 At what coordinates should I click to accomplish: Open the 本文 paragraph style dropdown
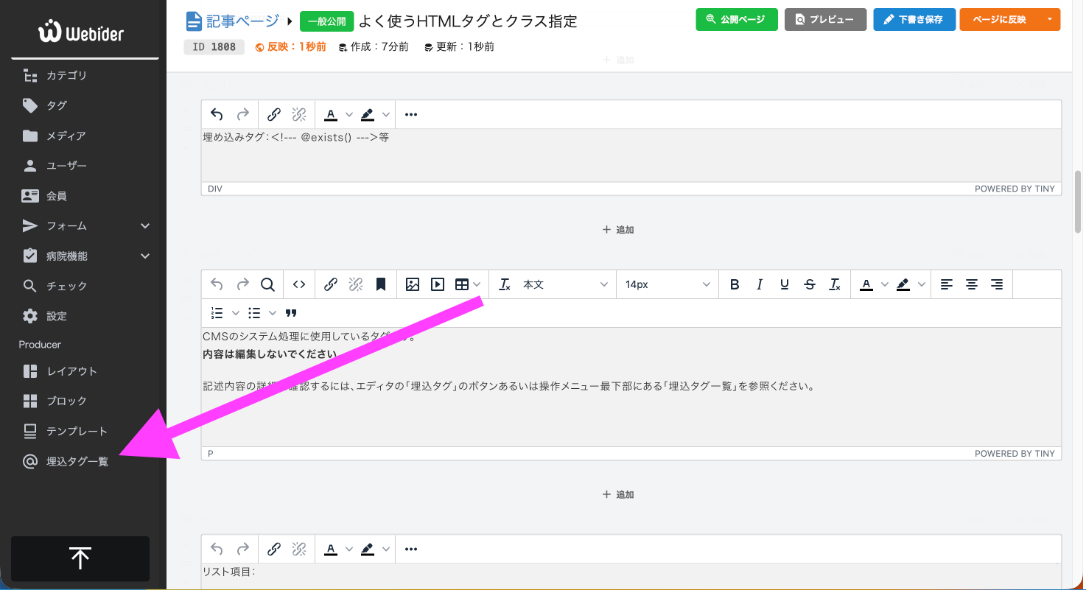coord(553,284)
